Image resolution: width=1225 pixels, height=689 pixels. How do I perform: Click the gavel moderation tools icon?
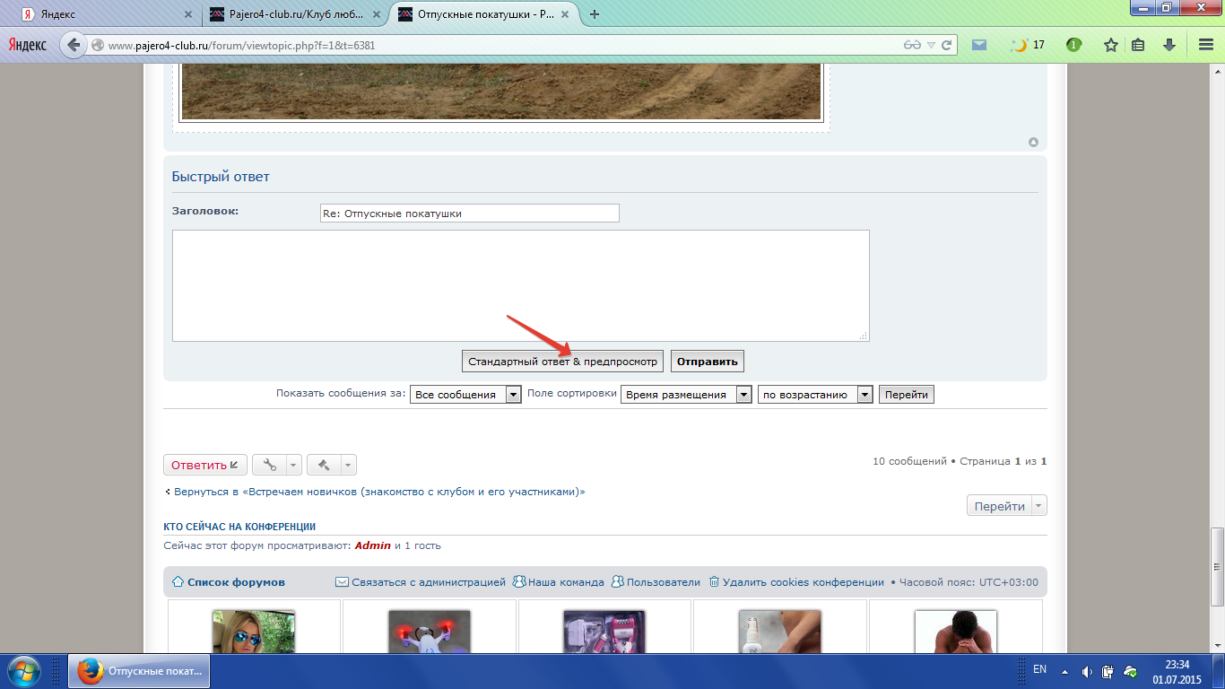click(x=324, y=465)
